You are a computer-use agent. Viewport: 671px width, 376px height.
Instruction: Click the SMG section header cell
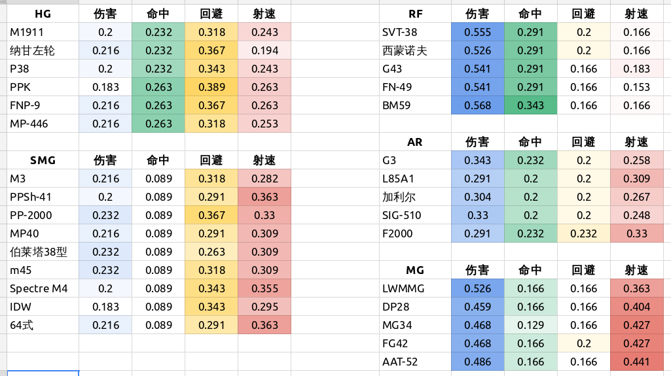(43, 160)
